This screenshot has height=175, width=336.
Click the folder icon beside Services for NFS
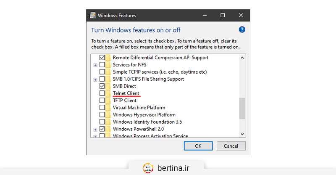pyautogui.click(x=108, y=65)
